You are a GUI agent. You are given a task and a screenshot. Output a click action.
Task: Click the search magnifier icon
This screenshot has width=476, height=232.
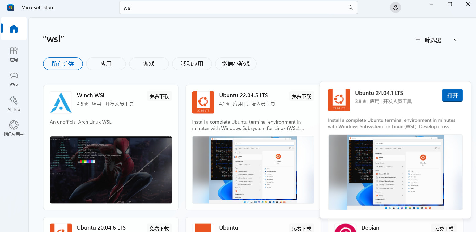tap(351, 7)
